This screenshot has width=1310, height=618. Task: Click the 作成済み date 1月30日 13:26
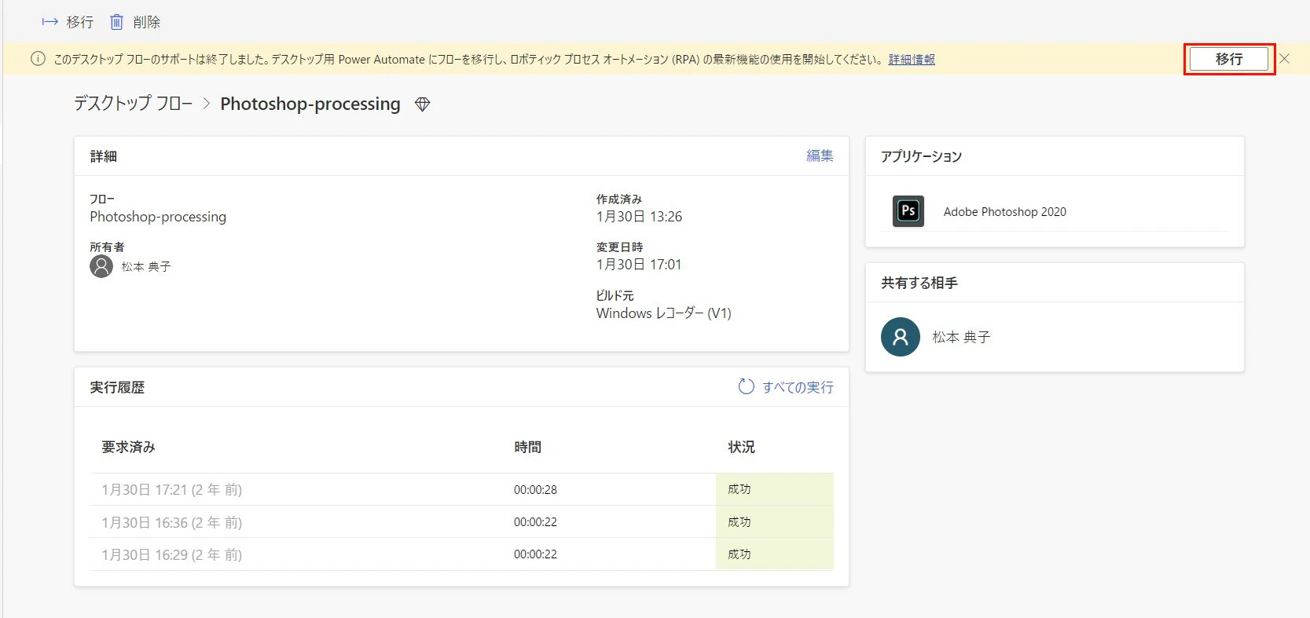pyautogui.click(x=639, y=217)
